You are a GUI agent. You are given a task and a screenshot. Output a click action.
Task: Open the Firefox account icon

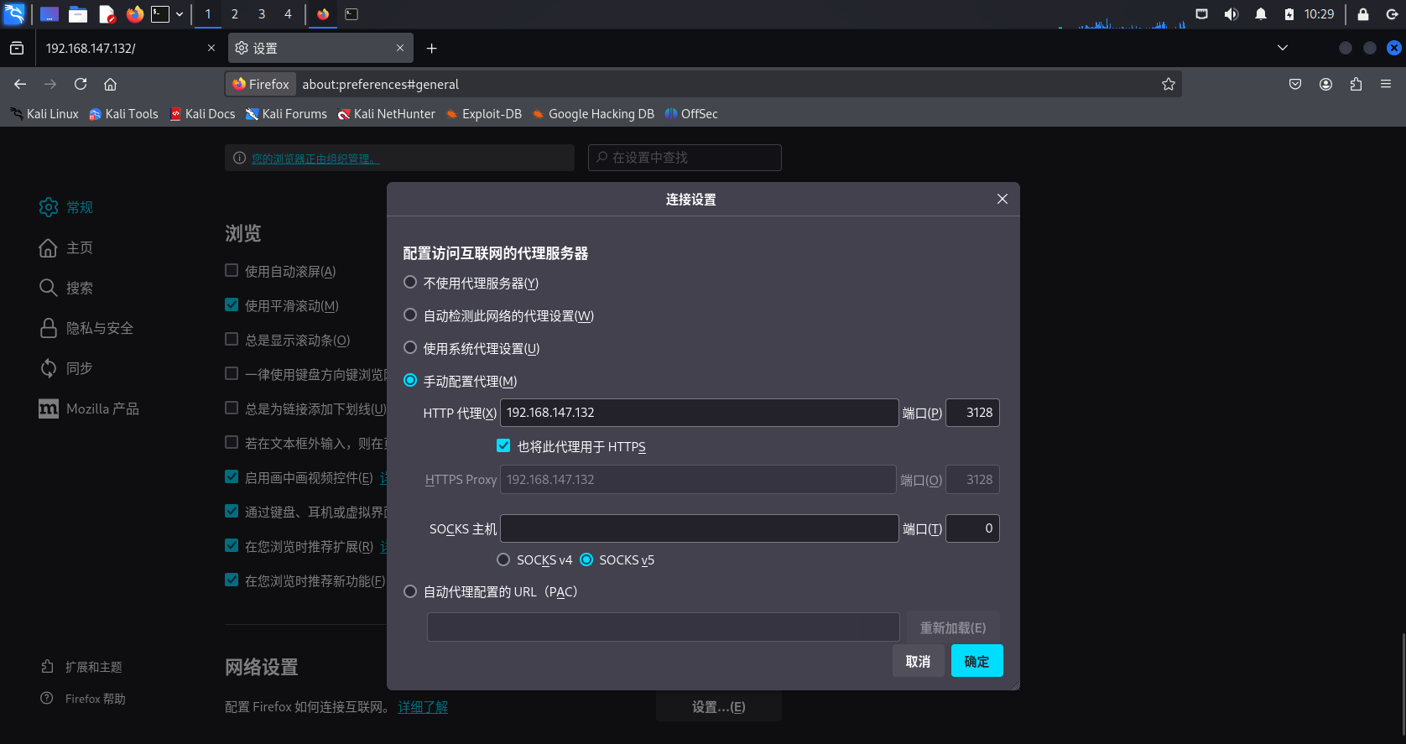(x=1325, y=84)
